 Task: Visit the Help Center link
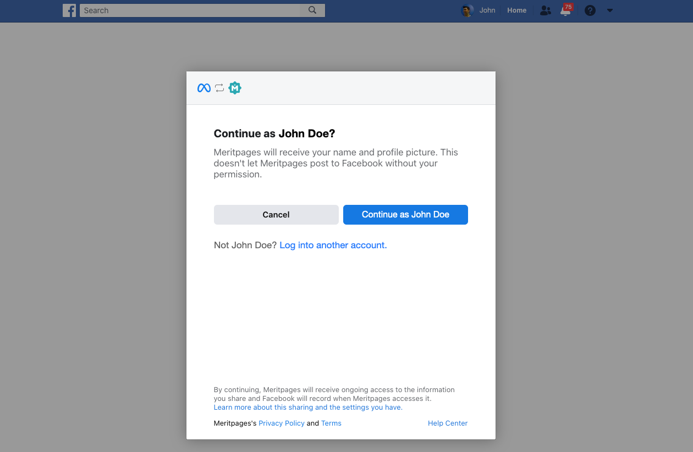[447, 423]
